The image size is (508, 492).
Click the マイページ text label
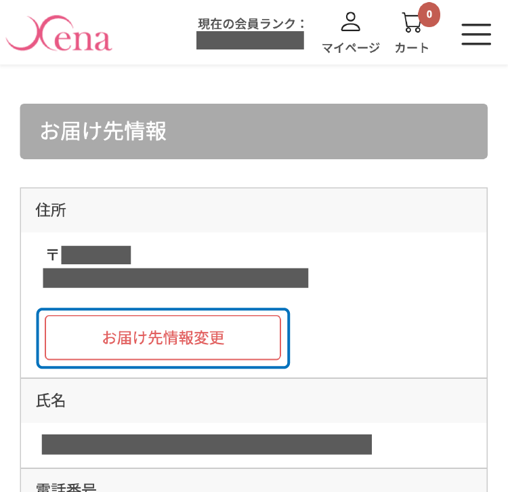pyautogui.click(x=350, y=48)
